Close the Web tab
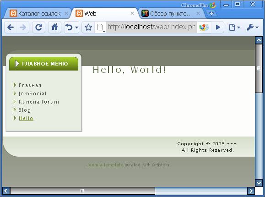265x197 pixels. pyautogui.click(x=132, y=13)
